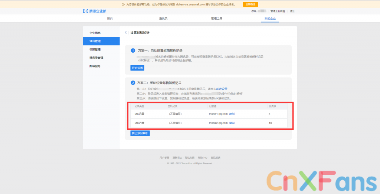Select 域名管理 in the sidebar
The width and height of the screenshot is (380, 194).
point(95,41)
